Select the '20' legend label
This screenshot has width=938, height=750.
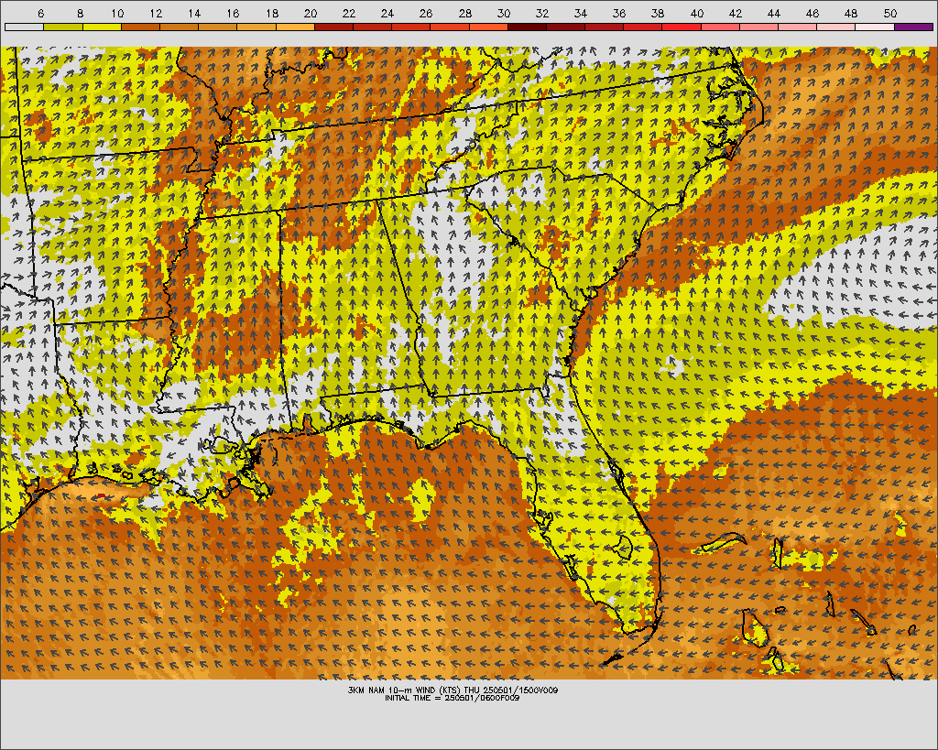point(311,13)
